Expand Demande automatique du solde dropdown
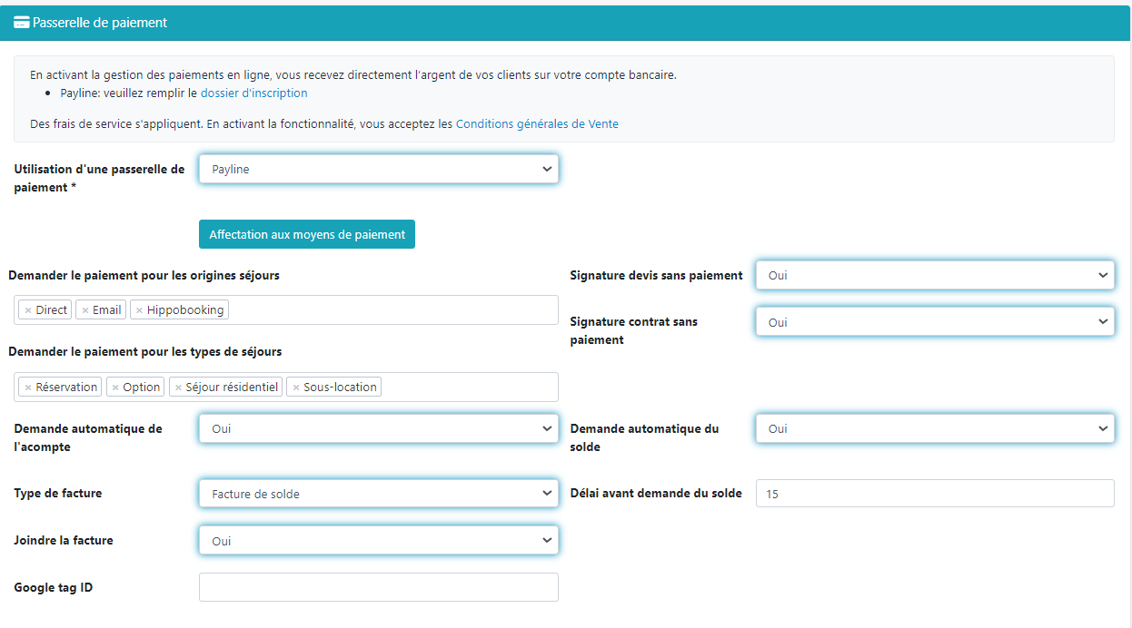The image size is (1132, 628). point(934,428)
